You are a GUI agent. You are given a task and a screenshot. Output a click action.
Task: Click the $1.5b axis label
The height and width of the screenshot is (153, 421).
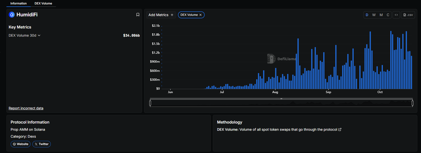156,44
